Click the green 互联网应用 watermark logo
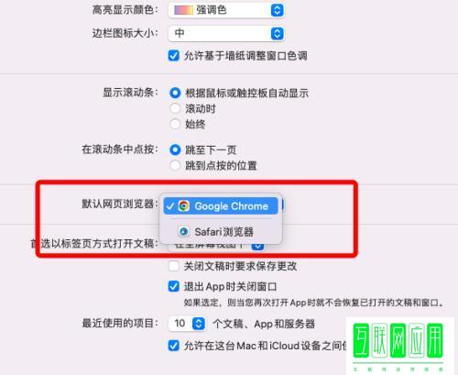458x375 pixels. pyautogui.click(x=398, y=345)
